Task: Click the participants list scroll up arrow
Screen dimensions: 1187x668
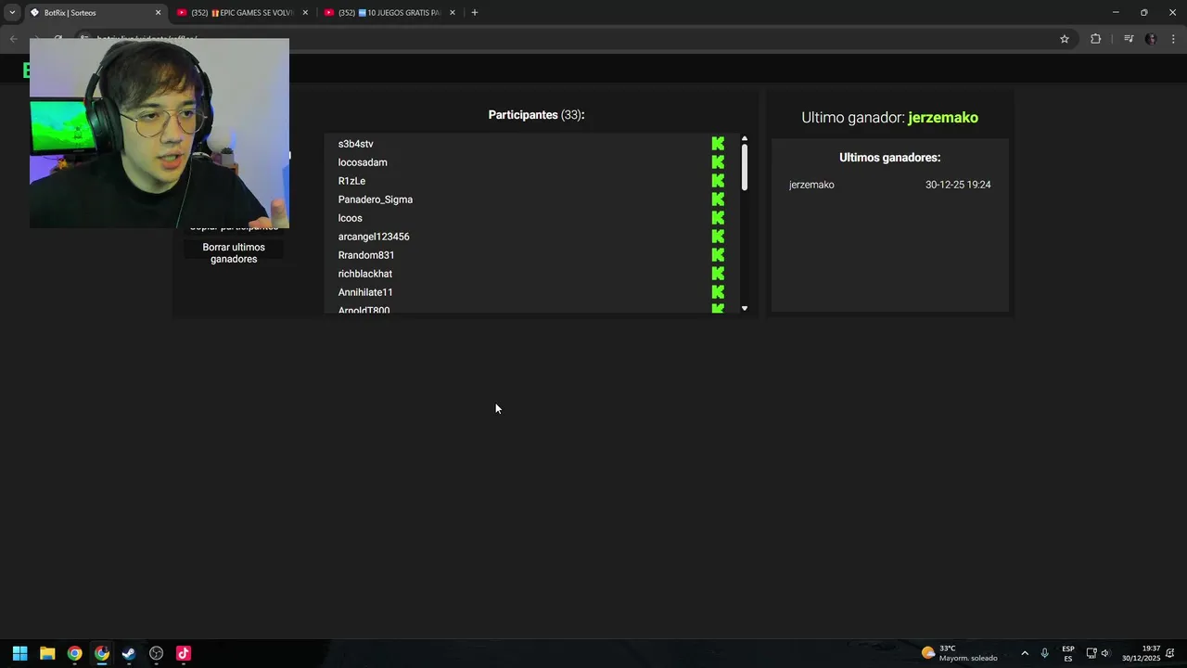Action: tap(745, 138)
